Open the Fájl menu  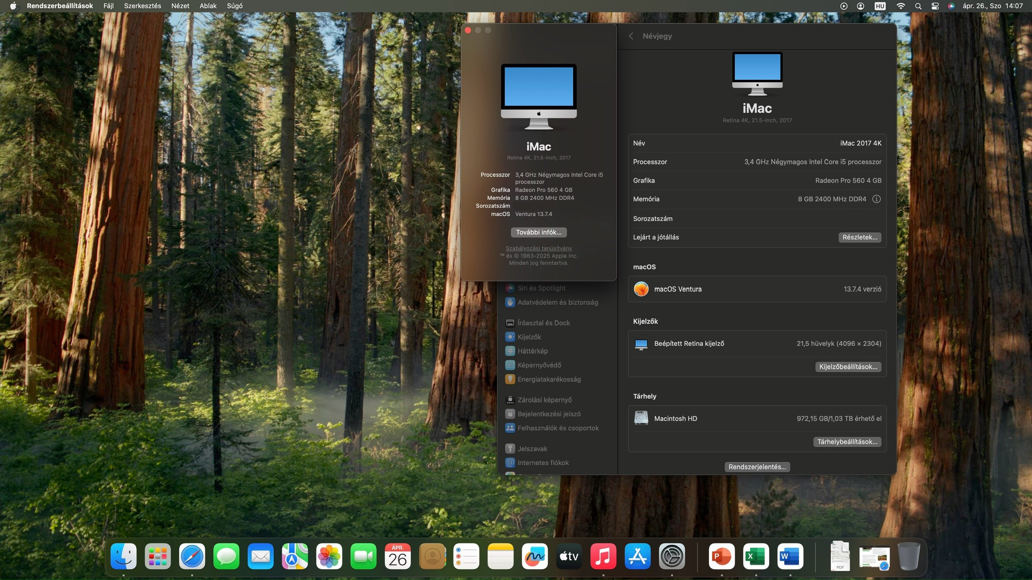pyautogui.click(x=109, y=6)
